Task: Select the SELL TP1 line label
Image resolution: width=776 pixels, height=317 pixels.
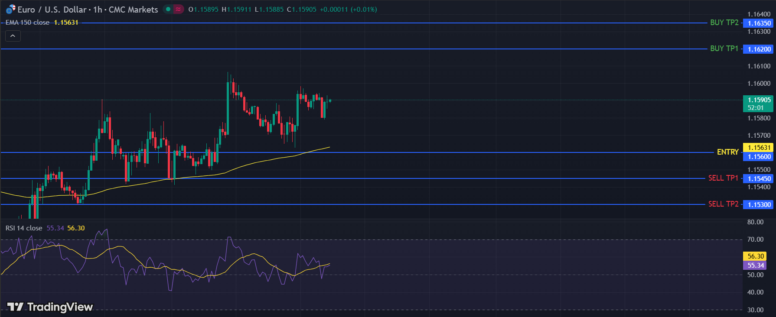Action: pos(723,178)
